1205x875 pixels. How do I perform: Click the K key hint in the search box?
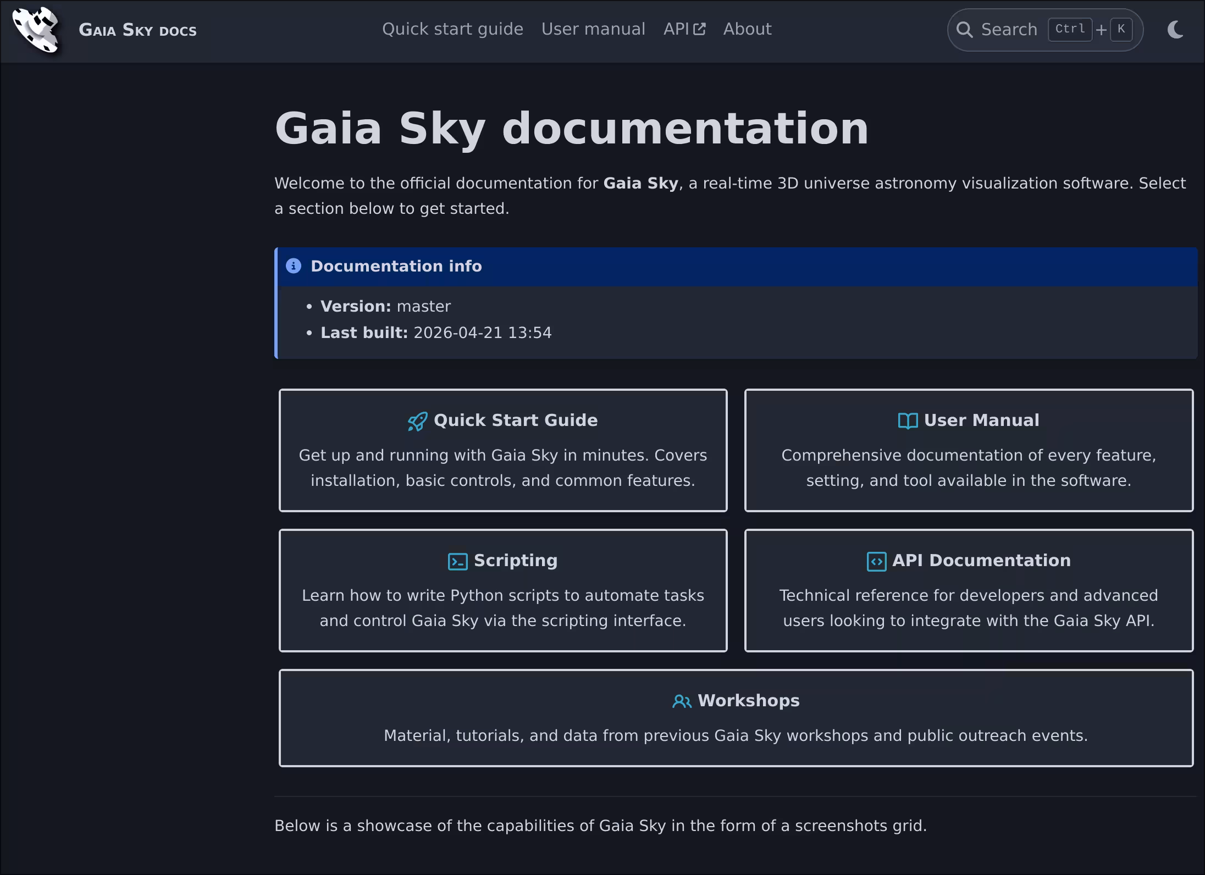(x=1121, y=29)
